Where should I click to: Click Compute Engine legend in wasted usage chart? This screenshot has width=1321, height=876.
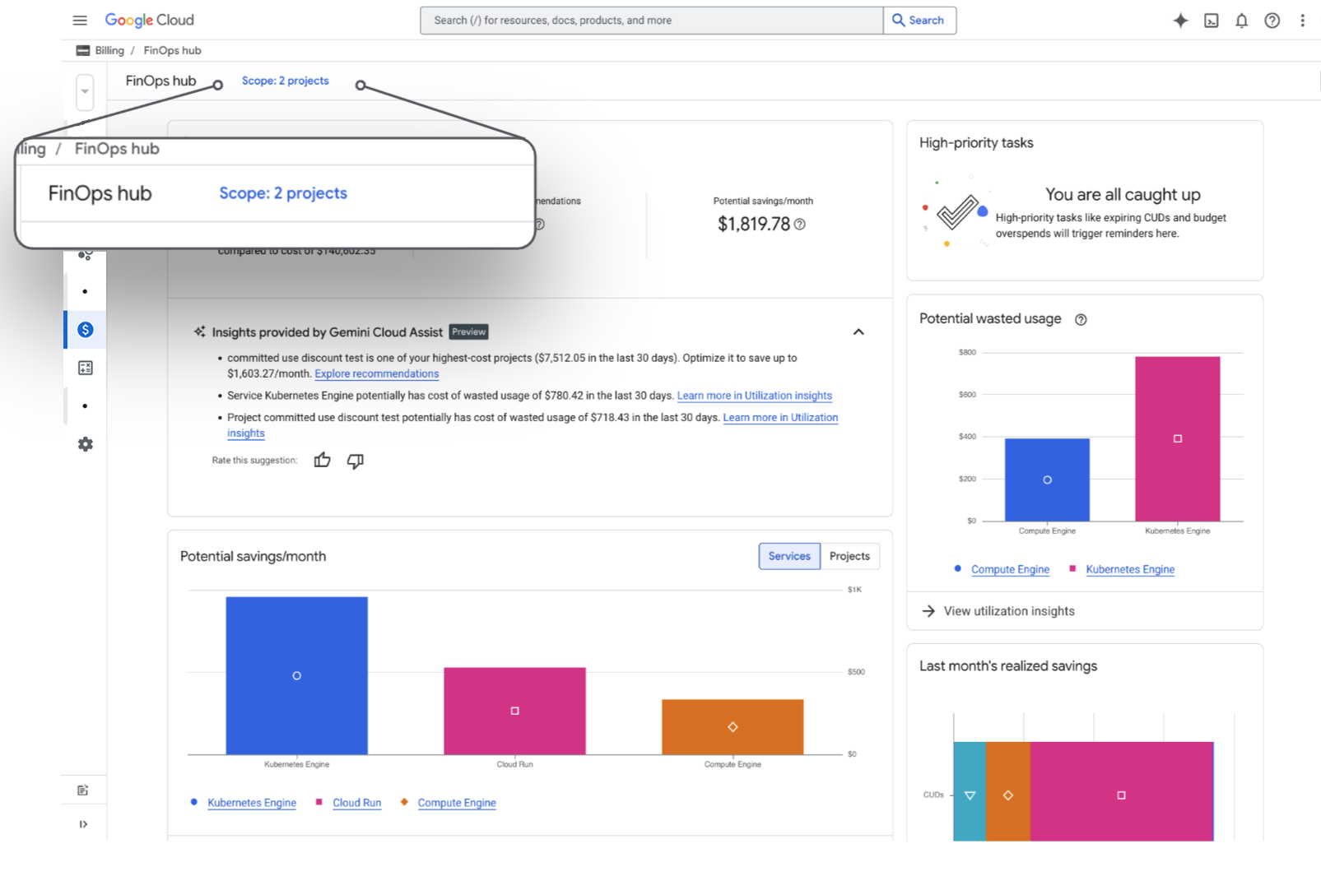click(x=1010, y=569)
